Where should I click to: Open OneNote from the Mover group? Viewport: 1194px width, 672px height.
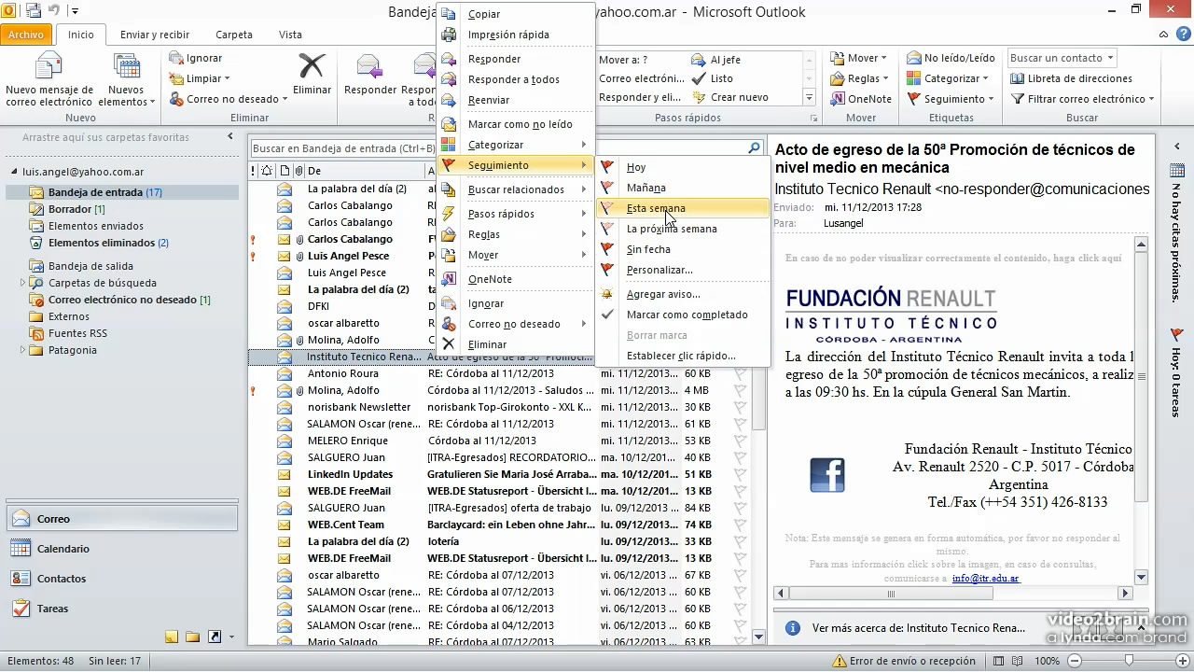pyautogui.click(x=860, y=99)
